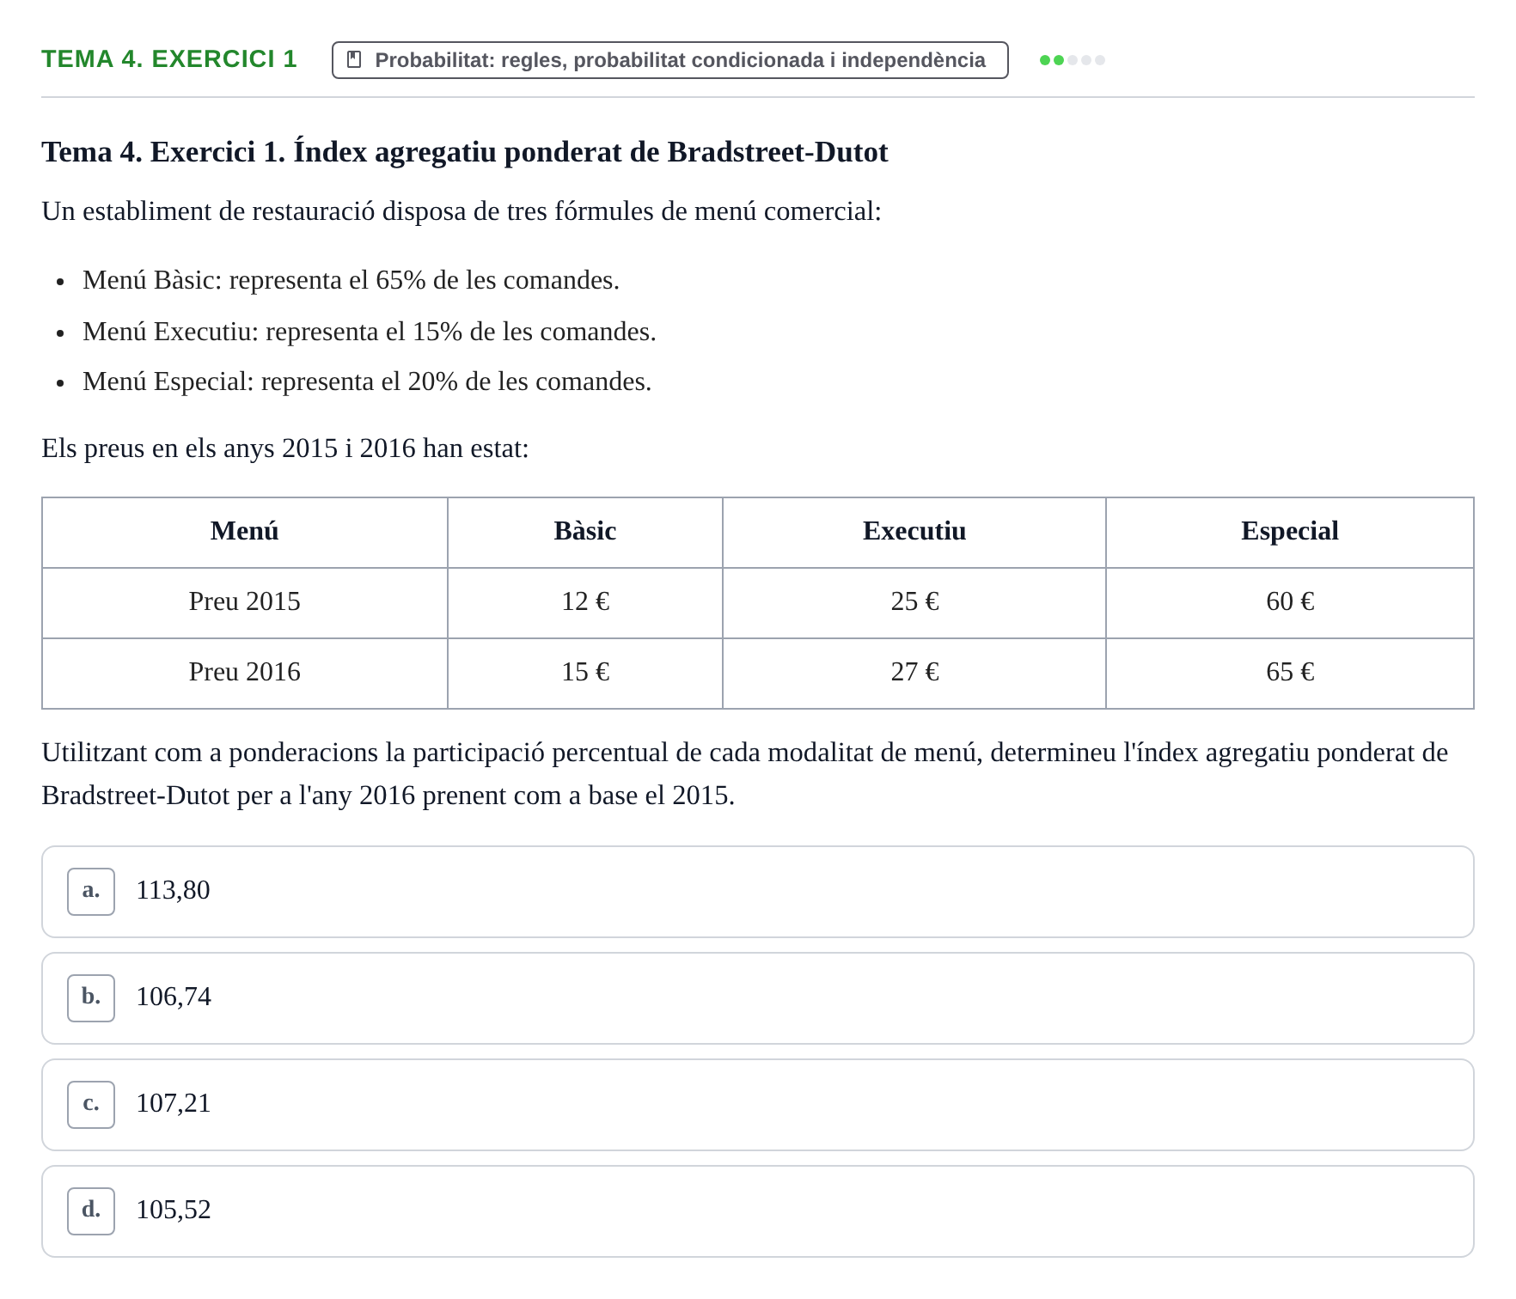Click the difficulty dots indicator
The width and height of the screenshot is (1516, 1299).
(x=1072, y=60)
